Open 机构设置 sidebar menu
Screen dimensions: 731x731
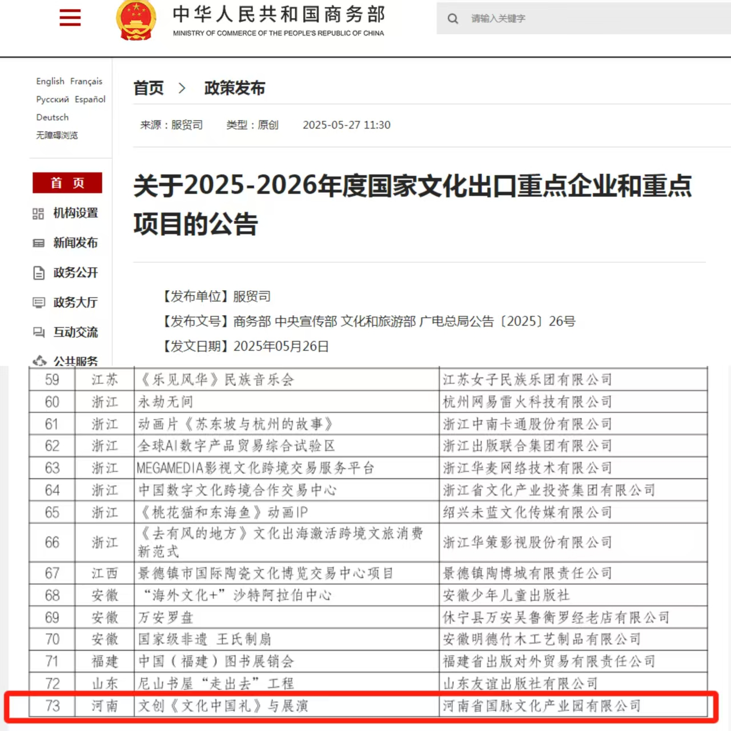(75, 213)
